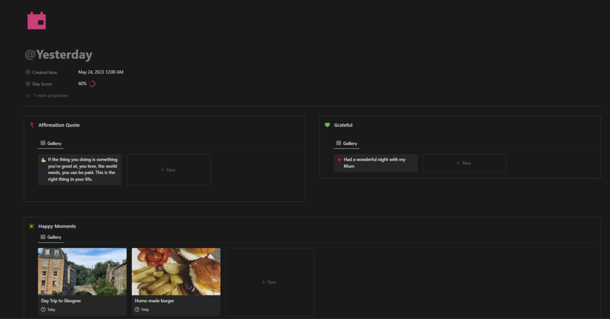Image resolution: width=610 pixels, height=319 pixels.
Task: Click the sun icon beside Happy Moments
Action: (x=32, y=226)
